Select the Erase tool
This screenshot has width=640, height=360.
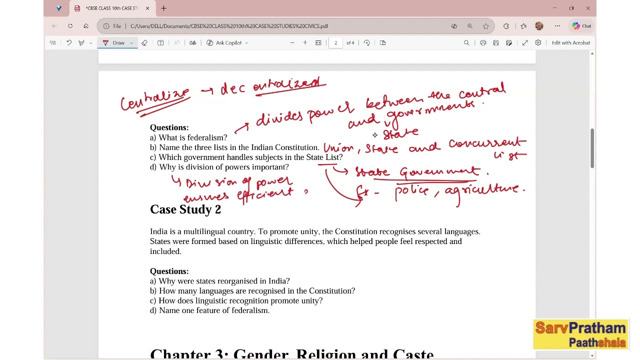tap(144, 43)
